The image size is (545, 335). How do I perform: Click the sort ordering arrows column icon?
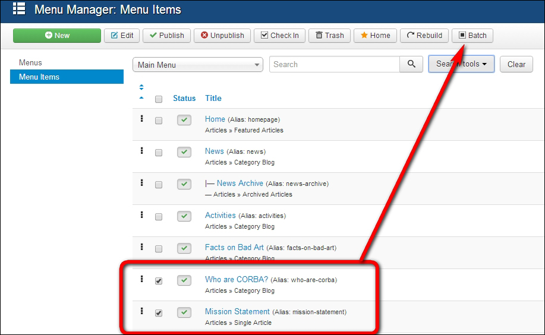coord(141,92)
